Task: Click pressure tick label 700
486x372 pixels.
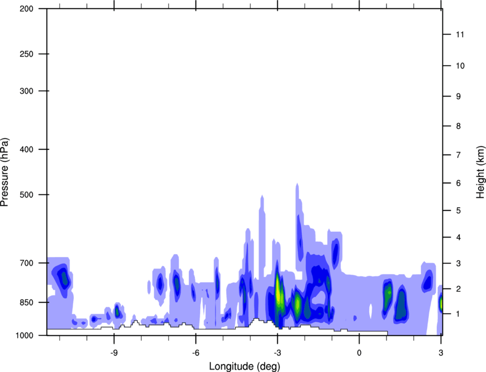Action: pos(26,263)
